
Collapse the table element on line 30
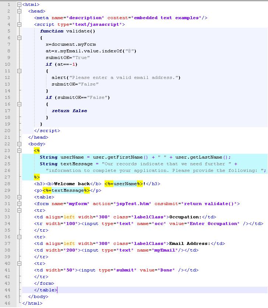pyautogui.click(x=19, y=197)
